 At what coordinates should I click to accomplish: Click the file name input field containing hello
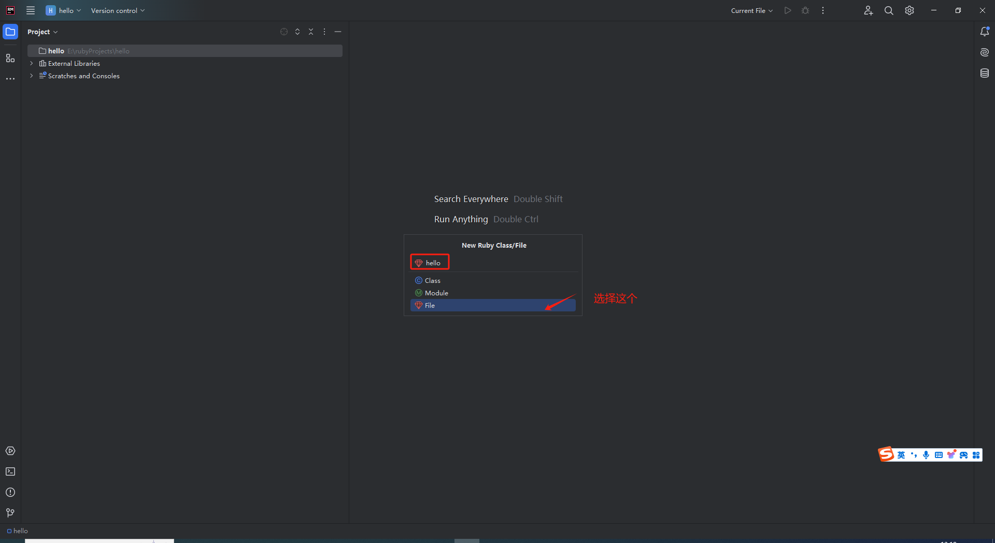(x=493, y=263)
